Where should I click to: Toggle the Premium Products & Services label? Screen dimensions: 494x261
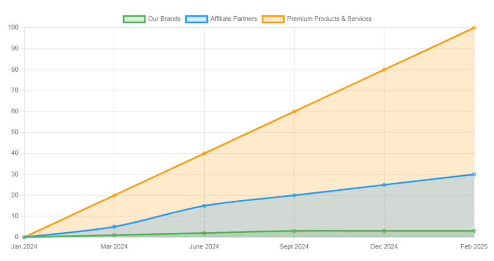pyautogui.click(x=329, y=19)
